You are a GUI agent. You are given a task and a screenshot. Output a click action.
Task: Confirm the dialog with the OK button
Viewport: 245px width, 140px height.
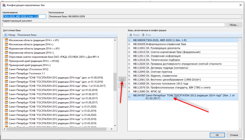coord(217,135)
